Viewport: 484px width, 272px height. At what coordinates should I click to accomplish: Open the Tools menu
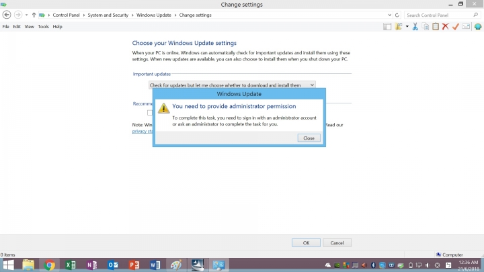click(x=44, y=26)
